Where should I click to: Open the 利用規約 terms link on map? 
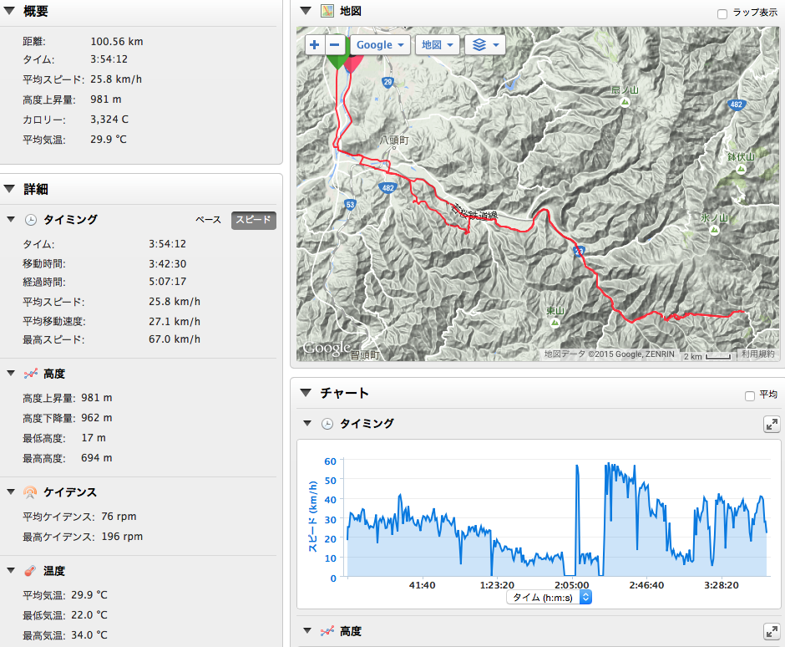tap(758, 354)
